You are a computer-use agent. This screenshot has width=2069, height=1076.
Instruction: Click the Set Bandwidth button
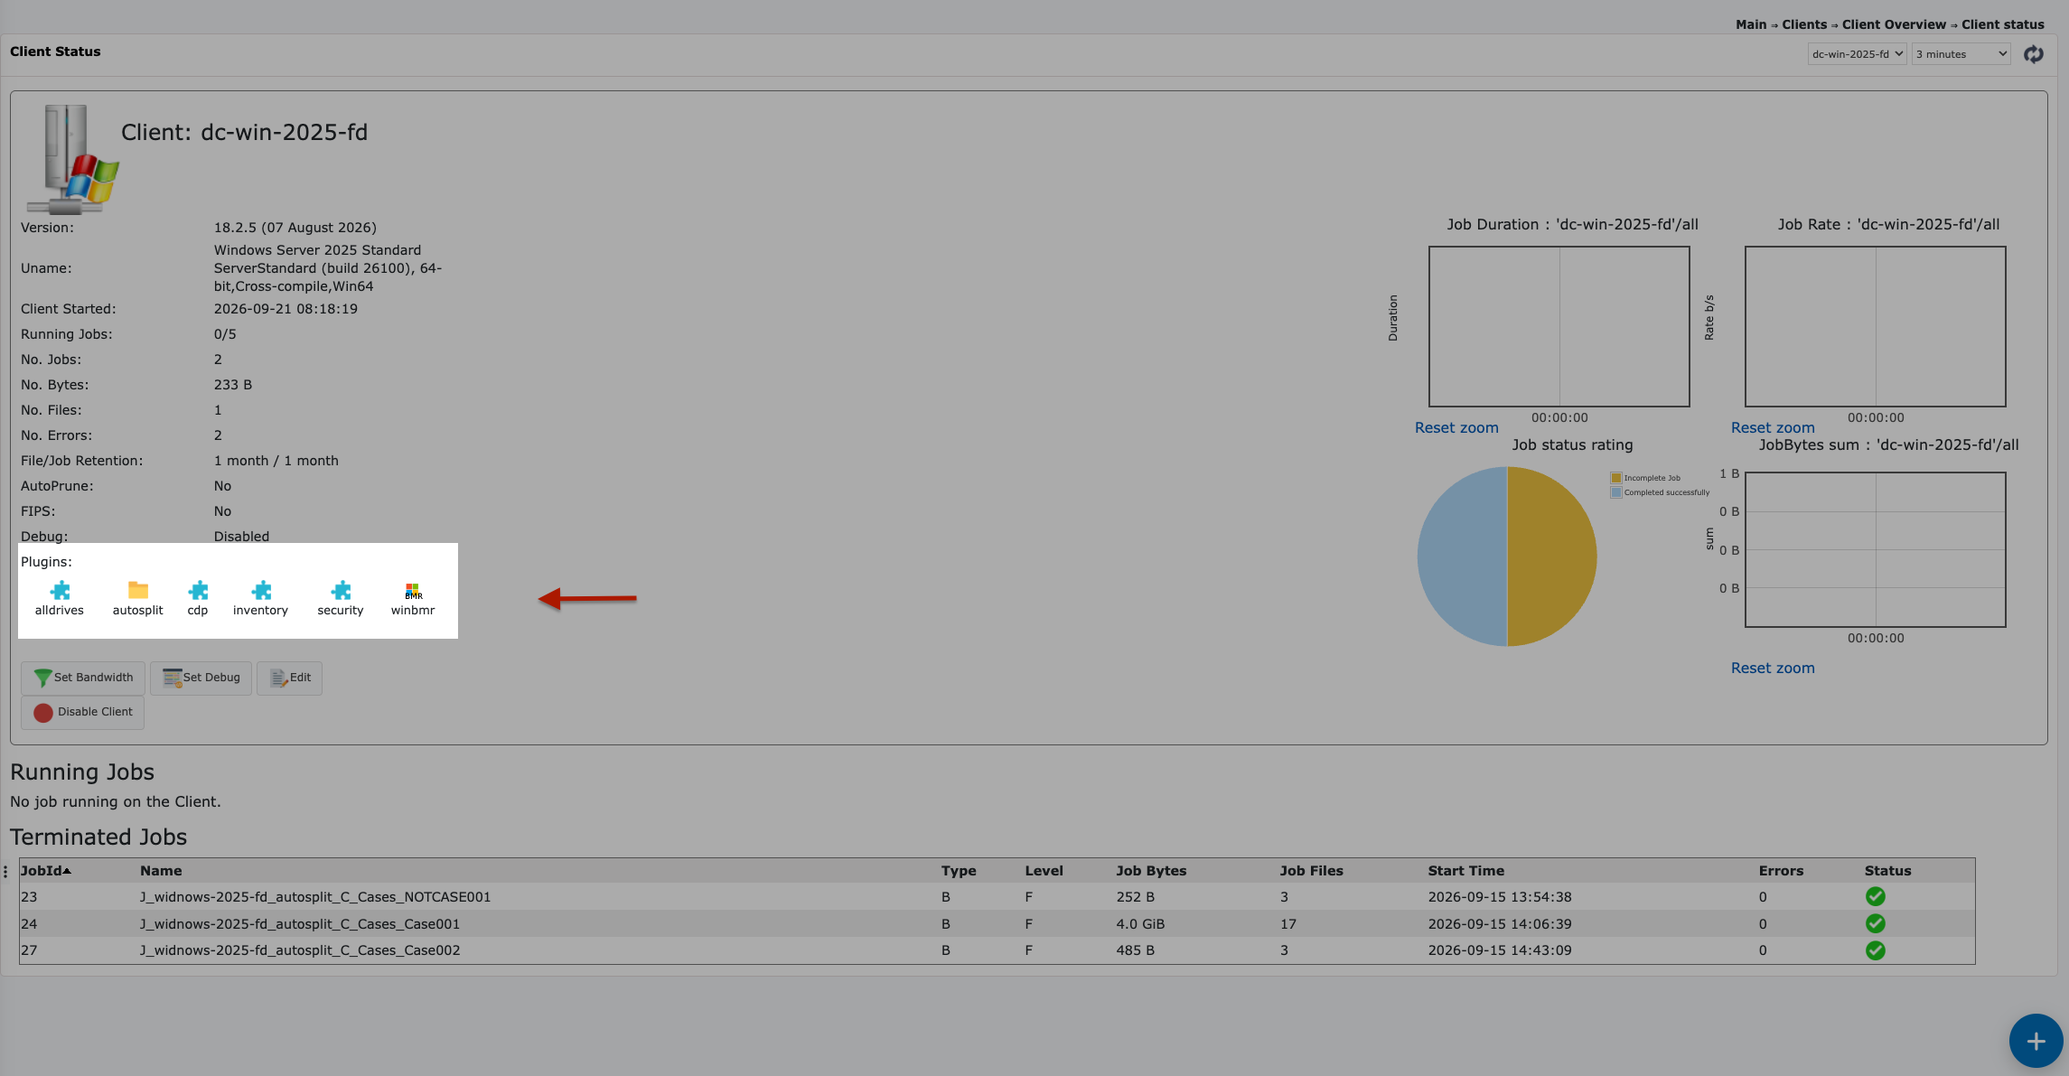tap(83, 678)
